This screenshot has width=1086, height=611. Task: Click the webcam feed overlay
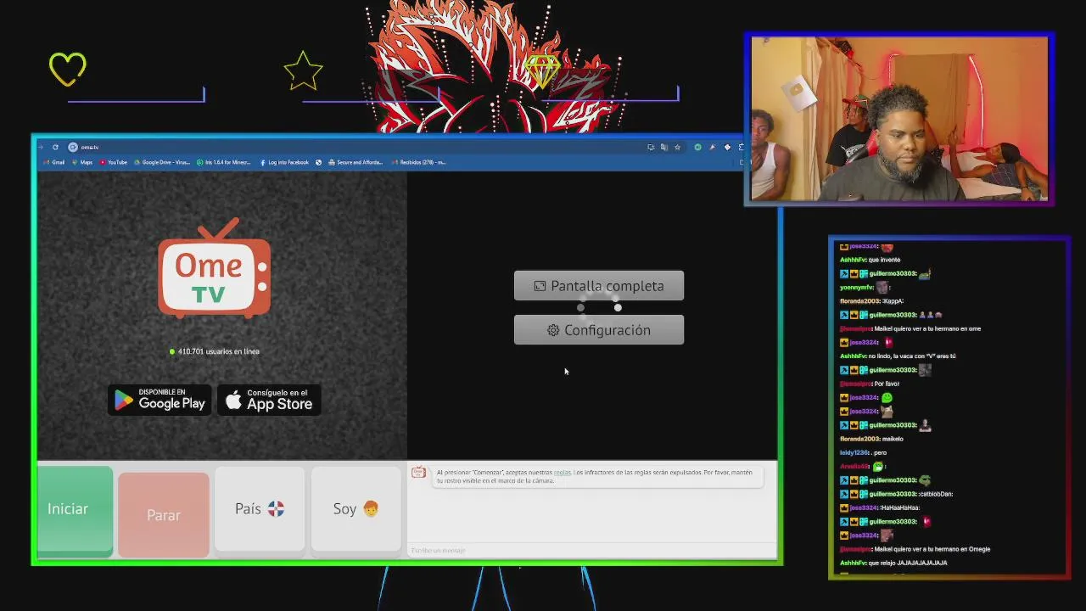(x=899, y=119)
